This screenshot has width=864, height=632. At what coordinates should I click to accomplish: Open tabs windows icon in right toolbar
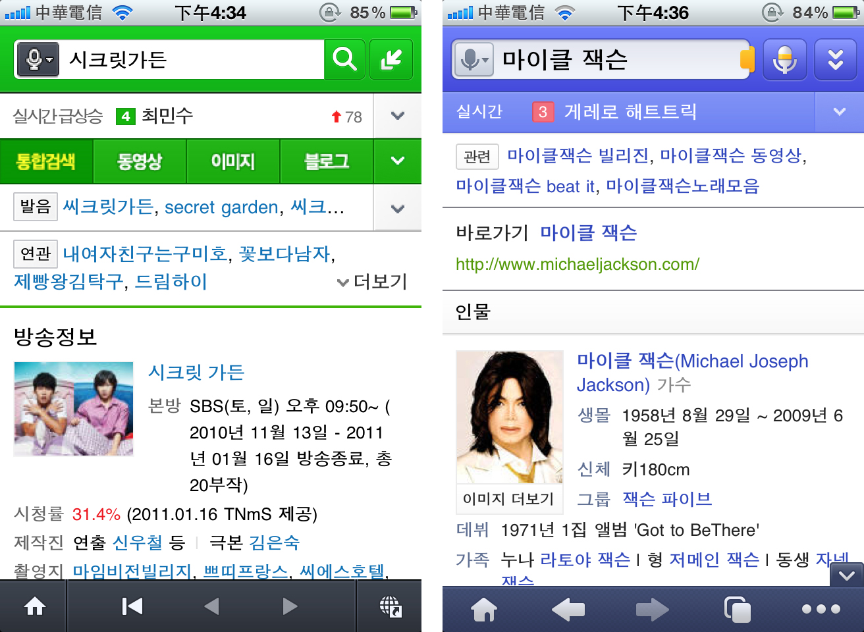(x=737, y=610)
